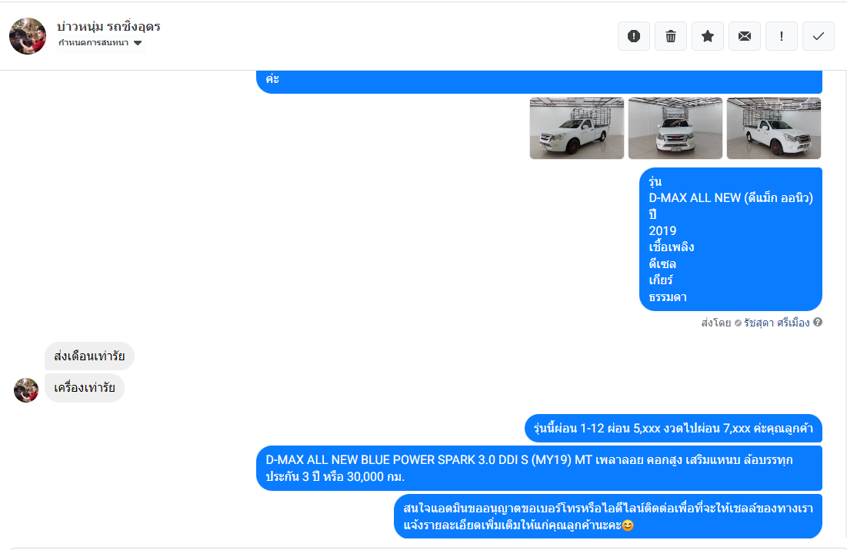Select the message เครื่องเท่ารัย
Viewport: 847px width, 550px height.
[x=85, y=388]
